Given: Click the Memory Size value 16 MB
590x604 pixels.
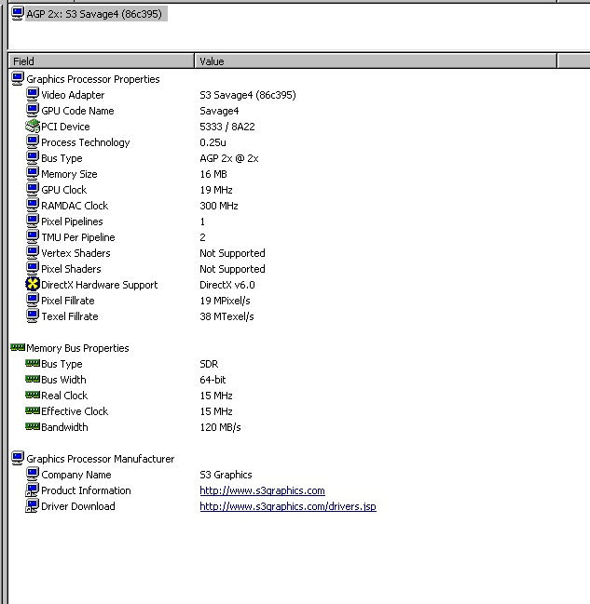Looking at the screenshot, I should [x=213, y=174].
